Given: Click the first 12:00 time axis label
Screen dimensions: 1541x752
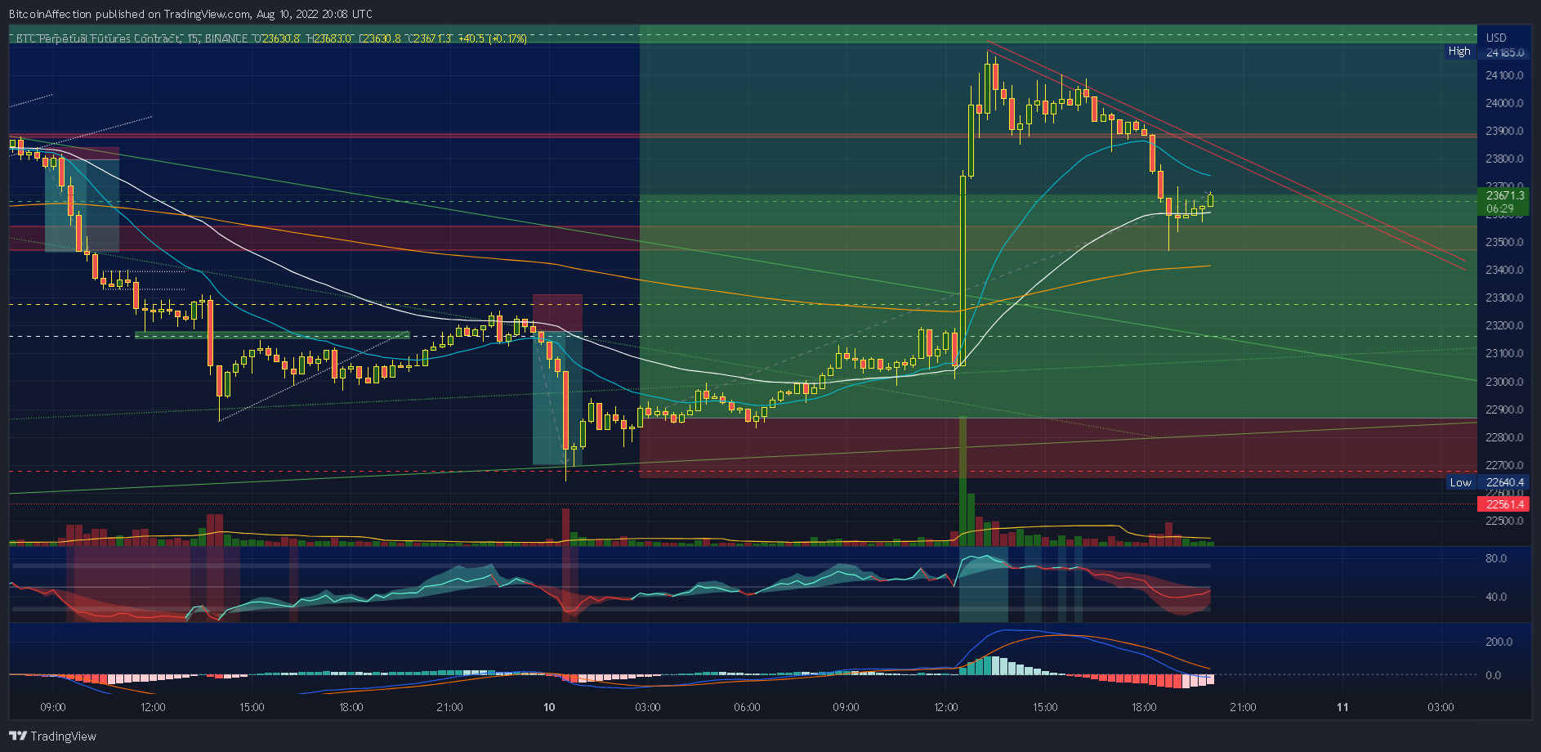Looking at the screenshot, I should 153,707.
